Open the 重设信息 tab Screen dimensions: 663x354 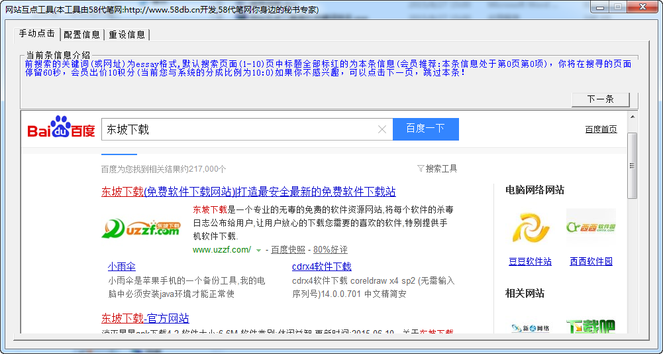point(127,34)
